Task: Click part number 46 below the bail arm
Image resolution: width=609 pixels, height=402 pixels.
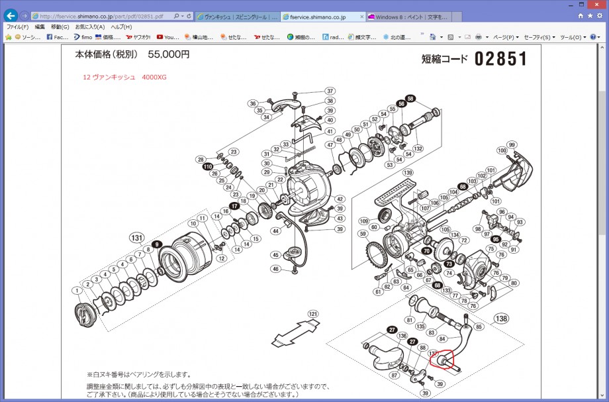Action: click(x=276, y=269)
